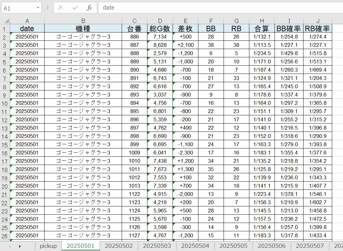Click machine number cell 1127

coord(134,235)
